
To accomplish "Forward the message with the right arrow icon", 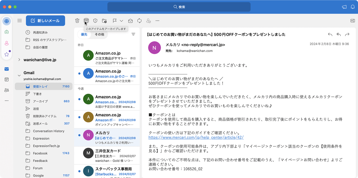I will pyautogui.click(x=347, y=34).
